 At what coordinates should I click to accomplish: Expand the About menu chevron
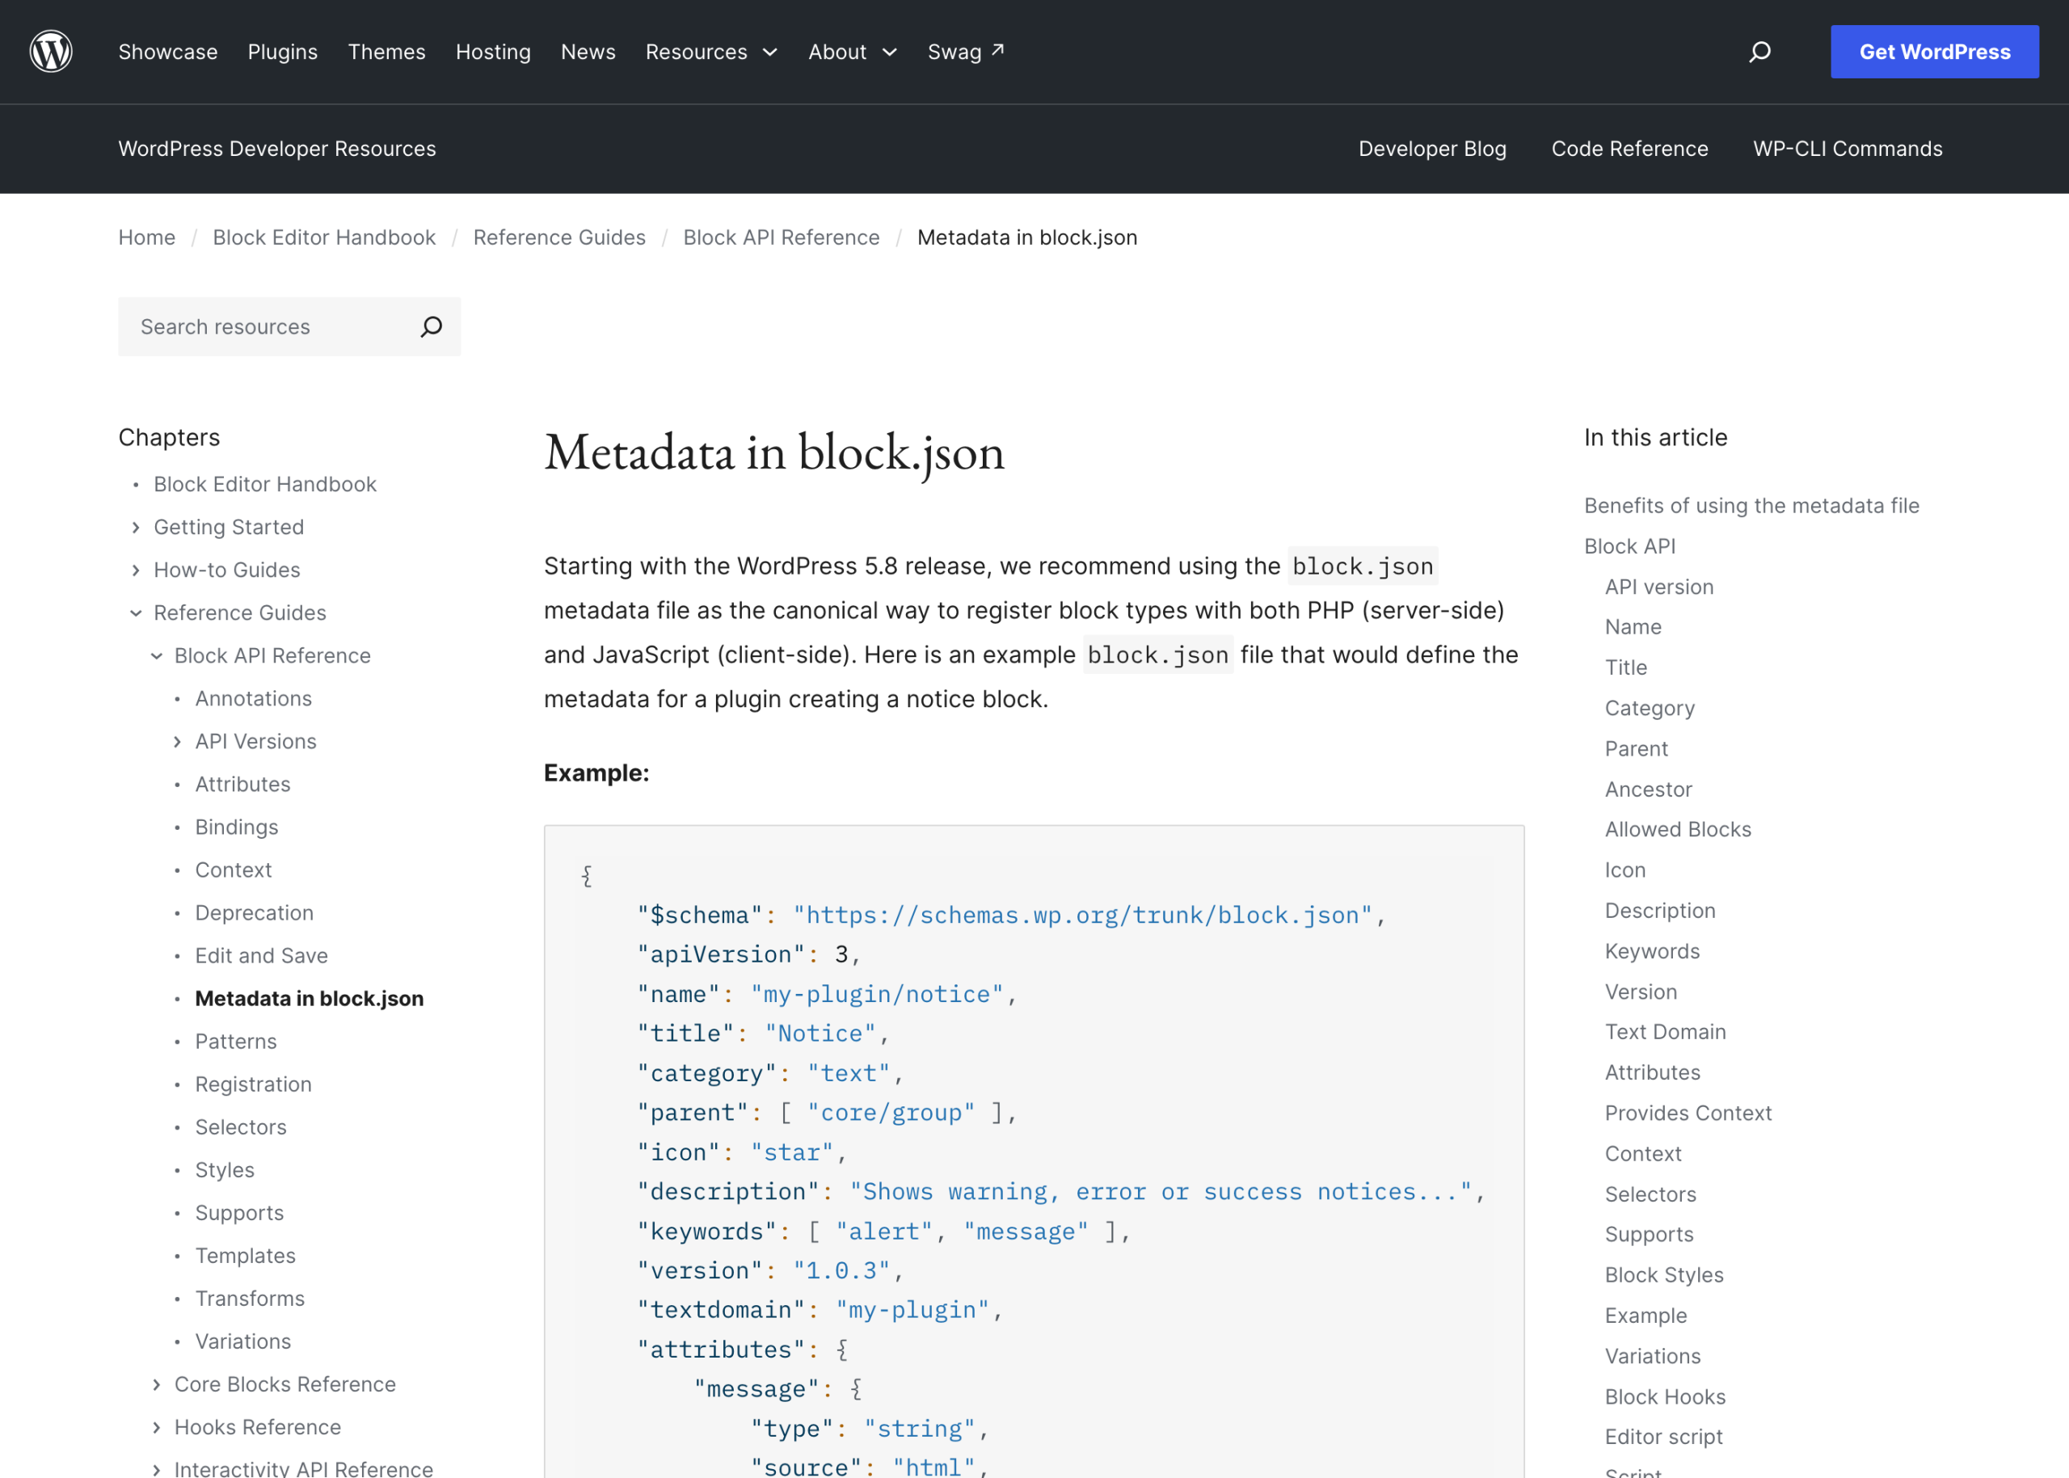[889, 52]
